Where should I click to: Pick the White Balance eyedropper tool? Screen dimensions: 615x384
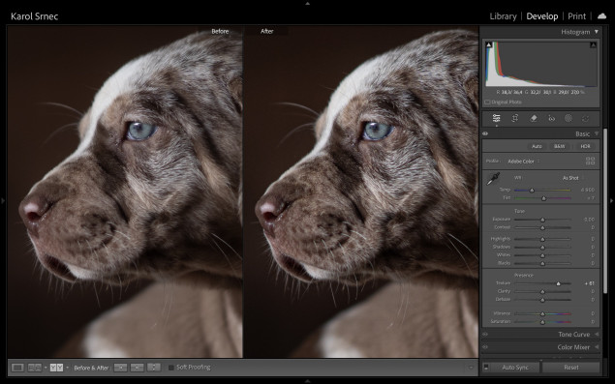tap(493, 179)
